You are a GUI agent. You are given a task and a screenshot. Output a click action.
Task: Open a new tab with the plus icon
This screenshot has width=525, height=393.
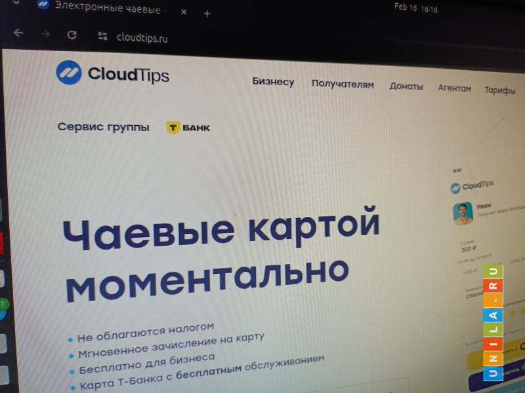(207, 13)
